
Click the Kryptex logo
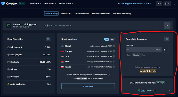(x=9, y=4)
